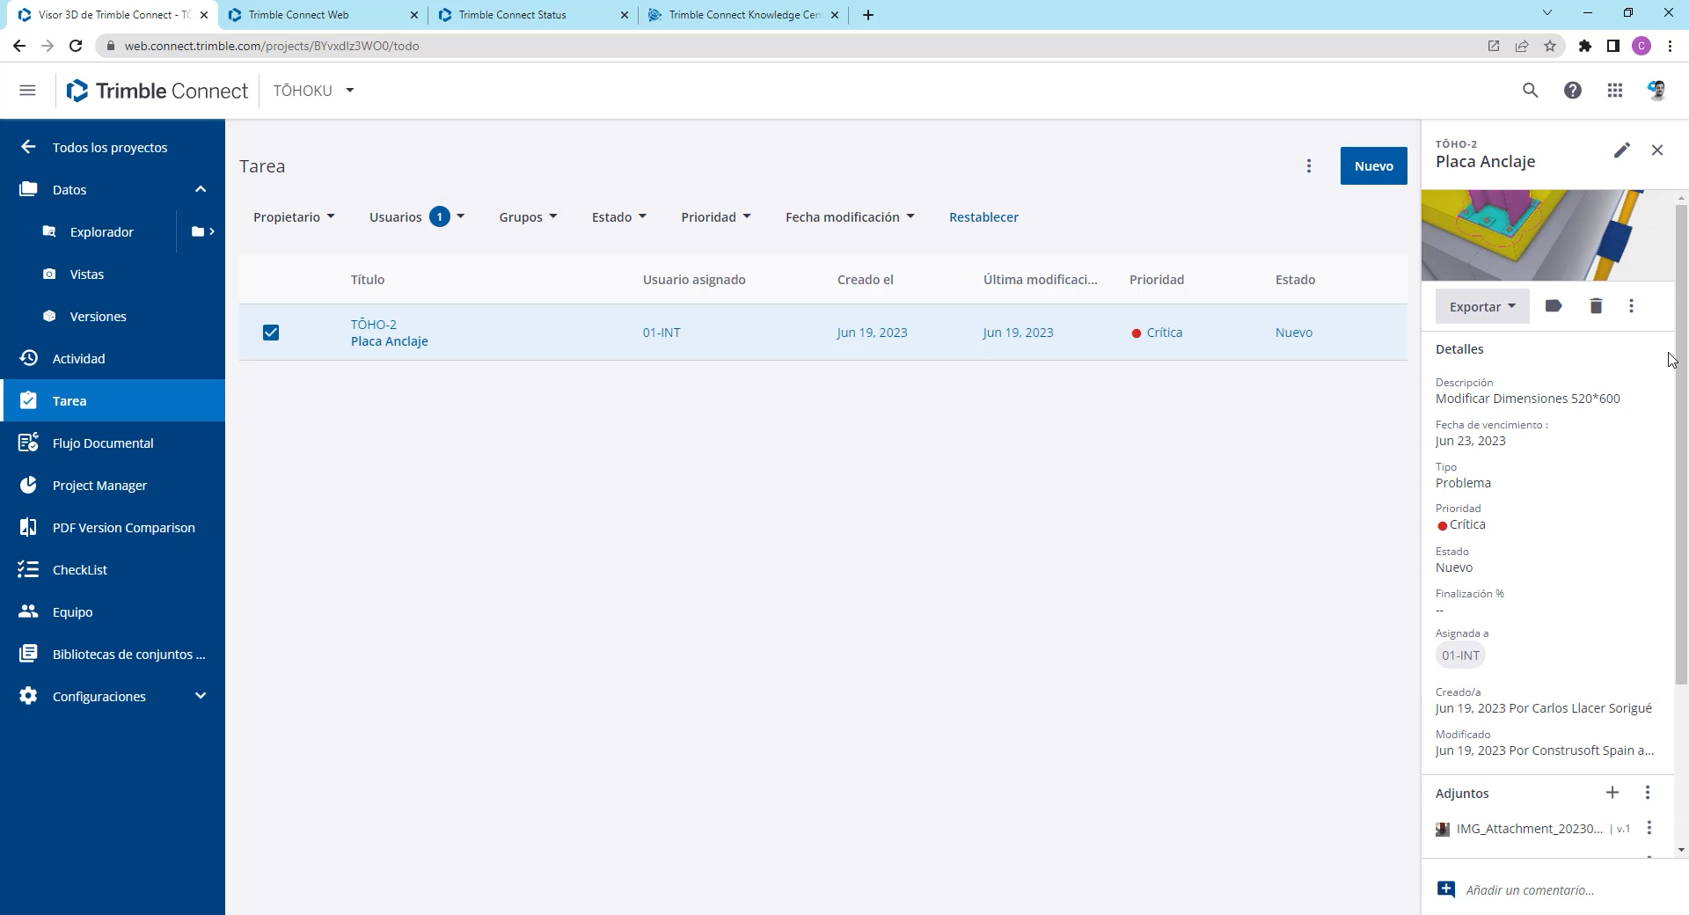The image size is (1689, 915).
Task: Go back in browser history
Action: (19, 46)
